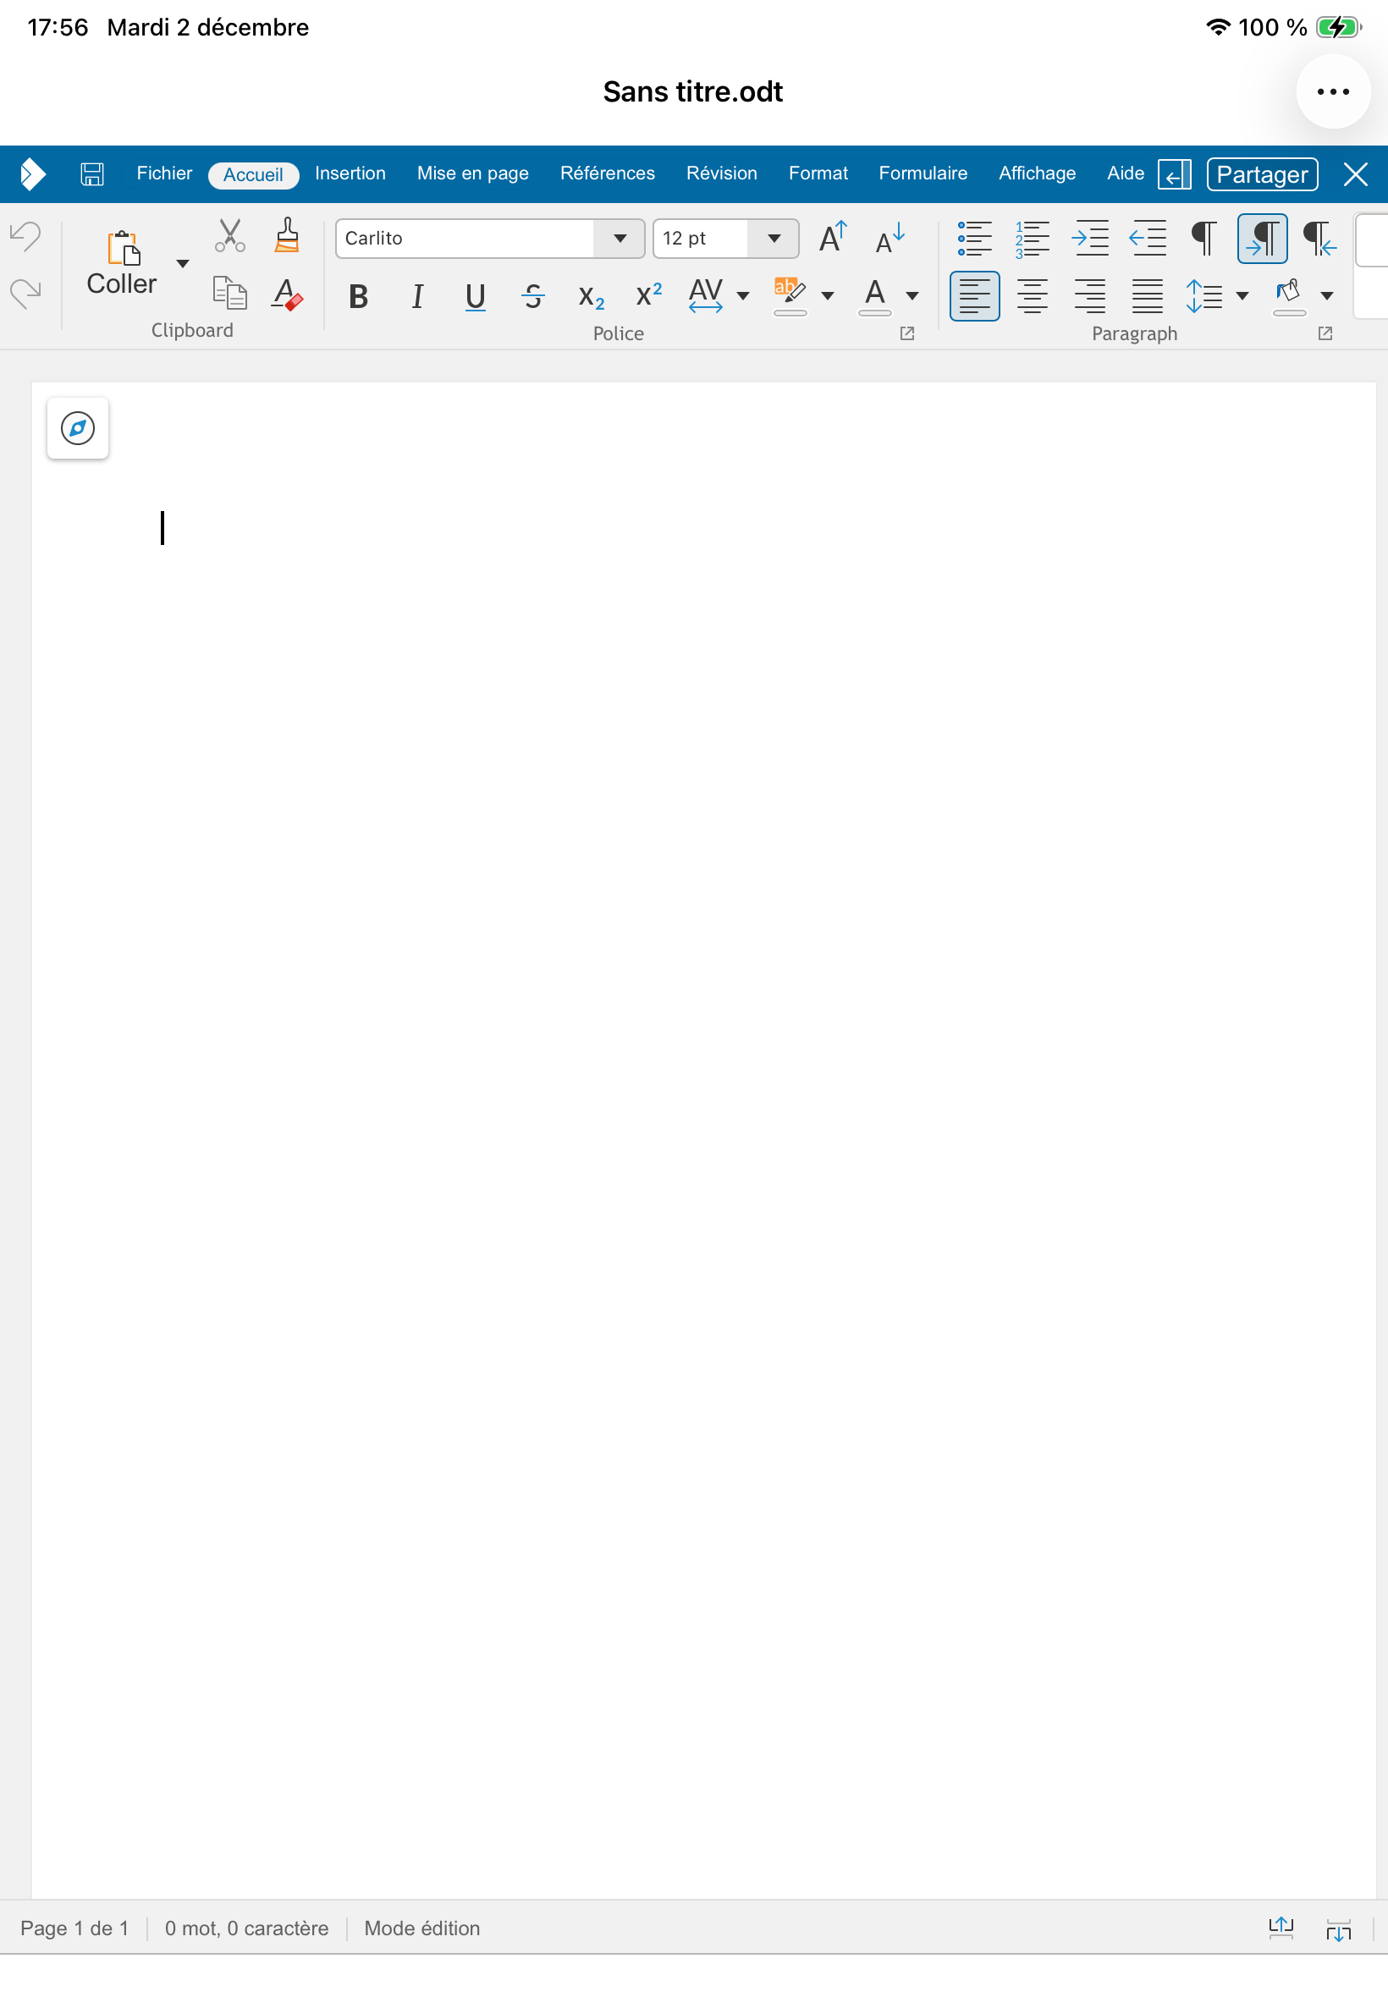1388x1997 pixels.
Task: Toggle formatting marks display
Action: pyautogui.click(x=1203, y=239)
